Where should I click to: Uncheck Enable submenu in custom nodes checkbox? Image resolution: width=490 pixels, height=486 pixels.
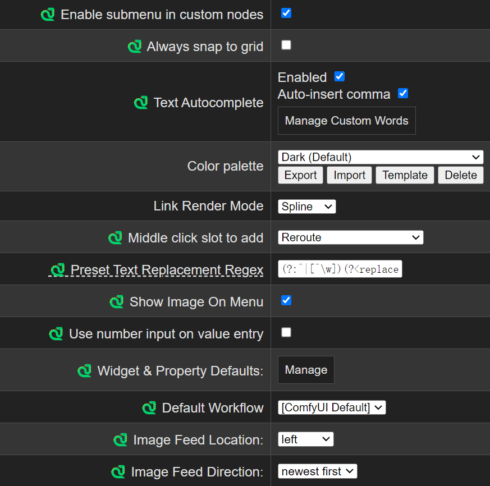[286, 13]
